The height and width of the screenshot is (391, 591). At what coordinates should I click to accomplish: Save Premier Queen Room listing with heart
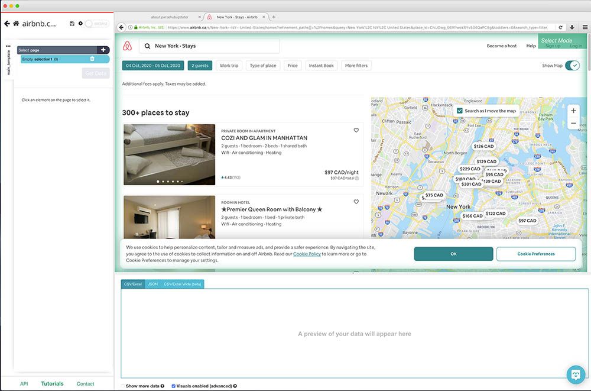tap(356, 202)
